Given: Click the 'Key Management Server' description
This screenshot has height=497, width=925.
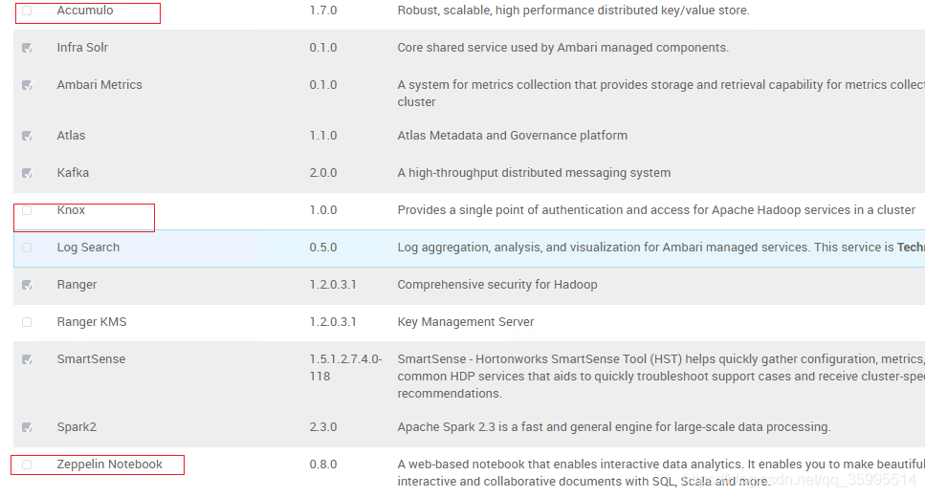Looking at the screenshot, I should tap(466, 322).
